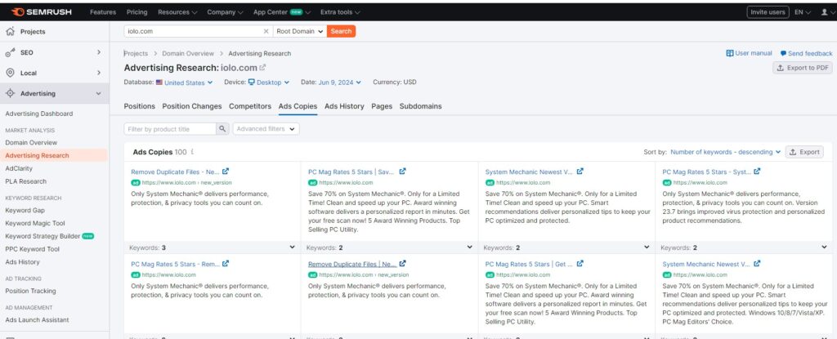Open external link for PC Mag Rates 5 Stars - Rem... ad
The height and width of the screenshot is (339, 837).
[226, 264]
